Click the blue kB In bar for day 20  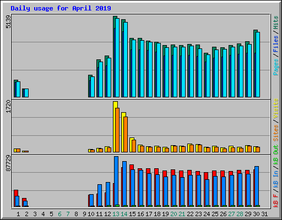pos(174,191)
